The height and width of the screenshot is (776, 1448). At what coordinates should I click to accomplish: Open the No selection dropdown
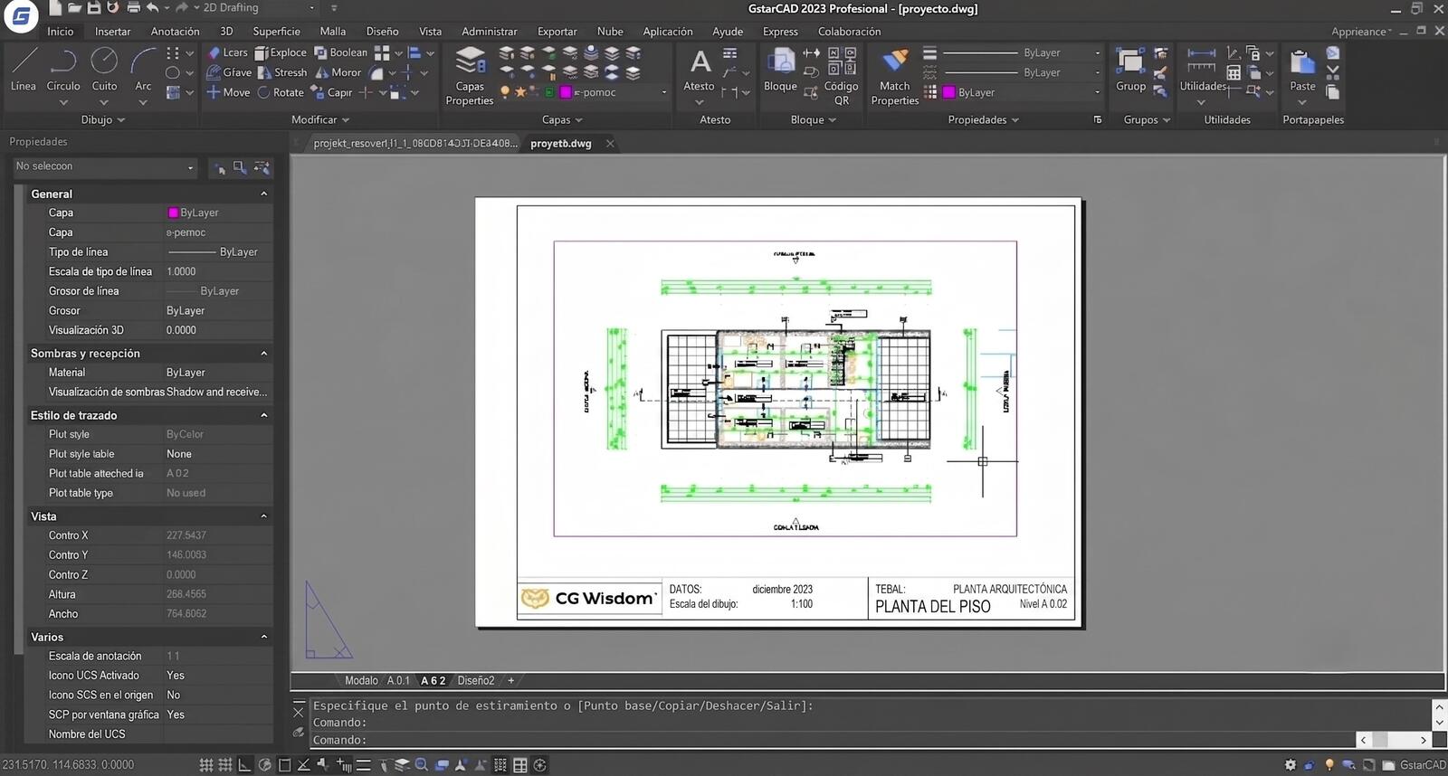(105, 167)
